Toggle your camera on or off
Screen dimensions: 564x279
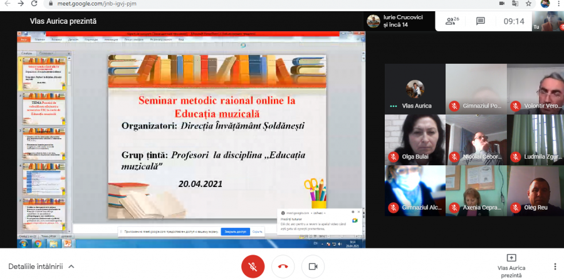(x=313, y=266)
